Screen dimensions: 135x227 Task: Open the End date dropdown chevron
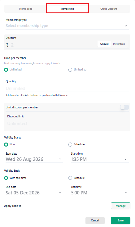(60, 193)
